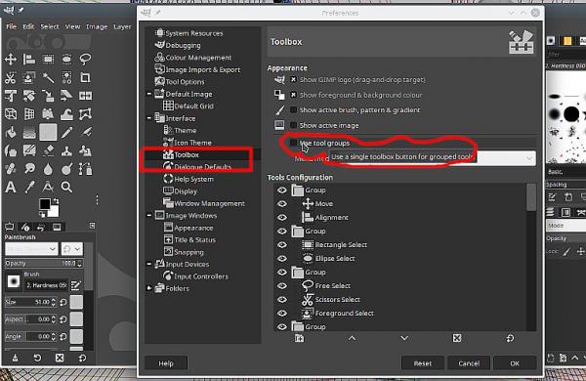Open the Select menu
Screen dimensions: 586x381
pyautogui.click(x=50, y=26)
